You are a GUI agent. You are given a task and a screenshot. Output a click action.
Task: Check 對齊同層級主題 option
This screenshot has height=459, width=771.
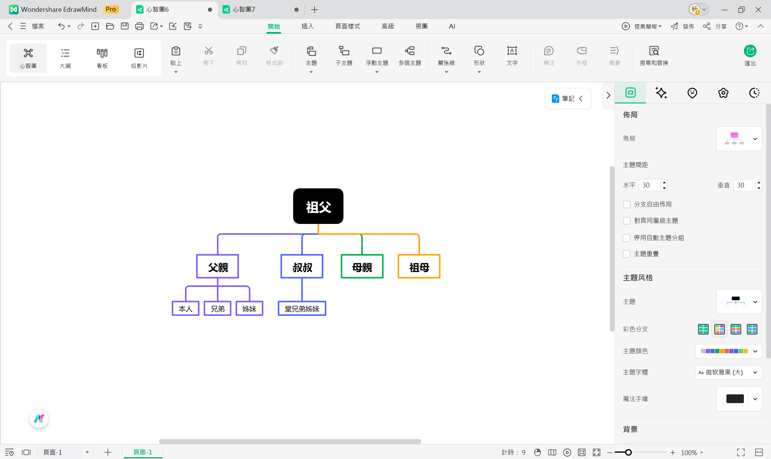pos(627,221)
